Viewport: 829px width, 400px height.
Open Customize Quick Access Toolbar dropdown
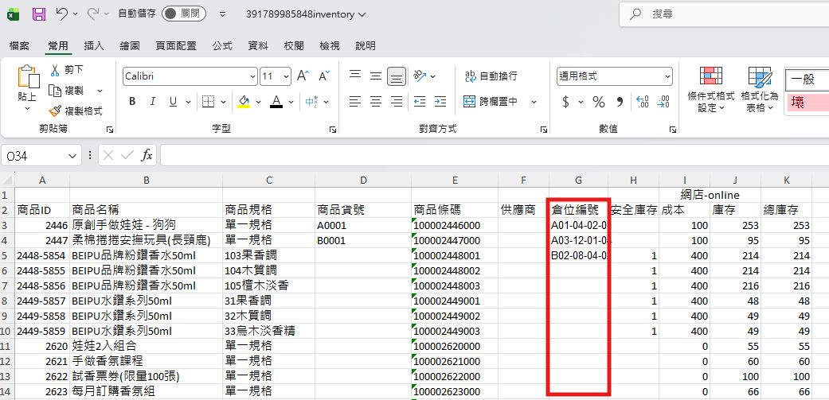pyautogui.click(x=223, y=14)
